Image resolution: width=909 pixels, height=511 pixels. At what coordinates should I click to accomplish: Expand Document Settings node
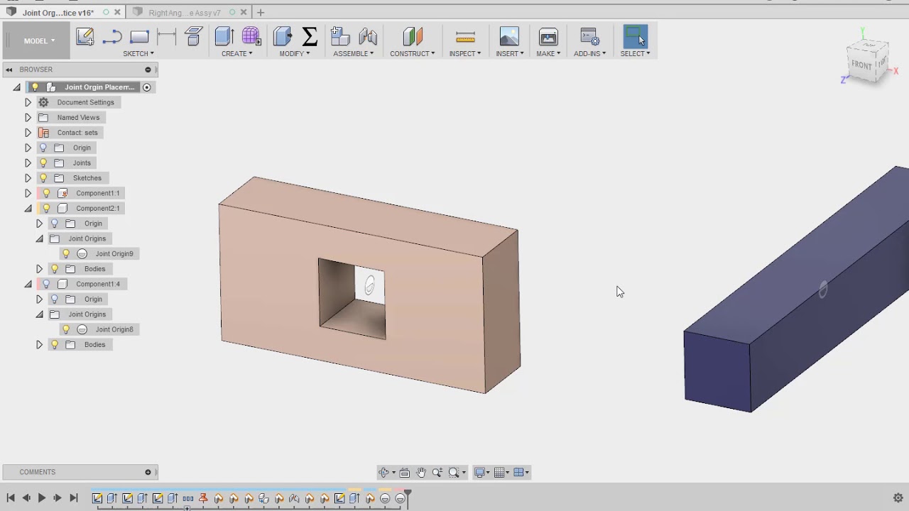click(28, 102)
